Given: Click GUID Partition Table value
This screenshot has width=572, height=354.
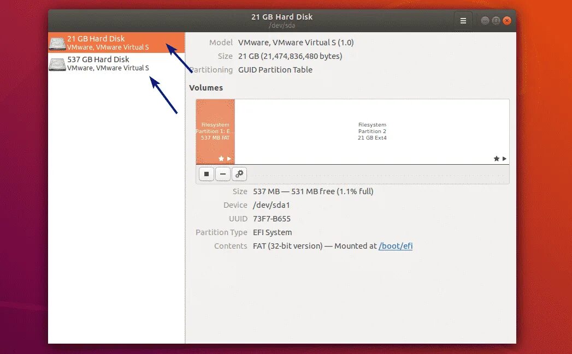Looking at the screenshot, I should click(275, 70).
